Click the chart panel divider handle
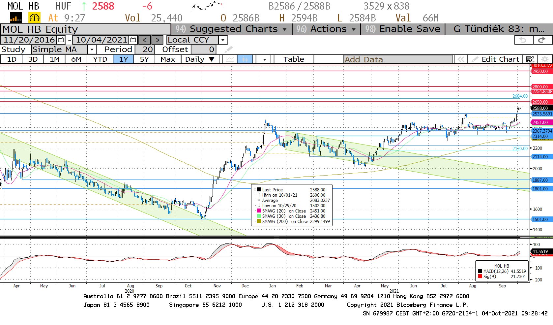This screenshot has height=325, width=553. 276,237
